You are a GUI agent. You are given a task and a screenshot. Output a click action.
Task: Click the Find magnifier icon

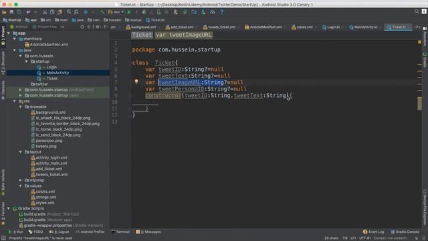tap(69, 12)
